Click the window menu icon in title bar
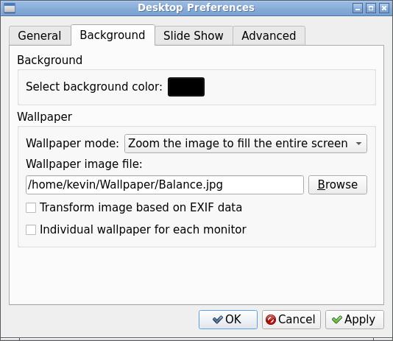 click(x=10, y=8)
